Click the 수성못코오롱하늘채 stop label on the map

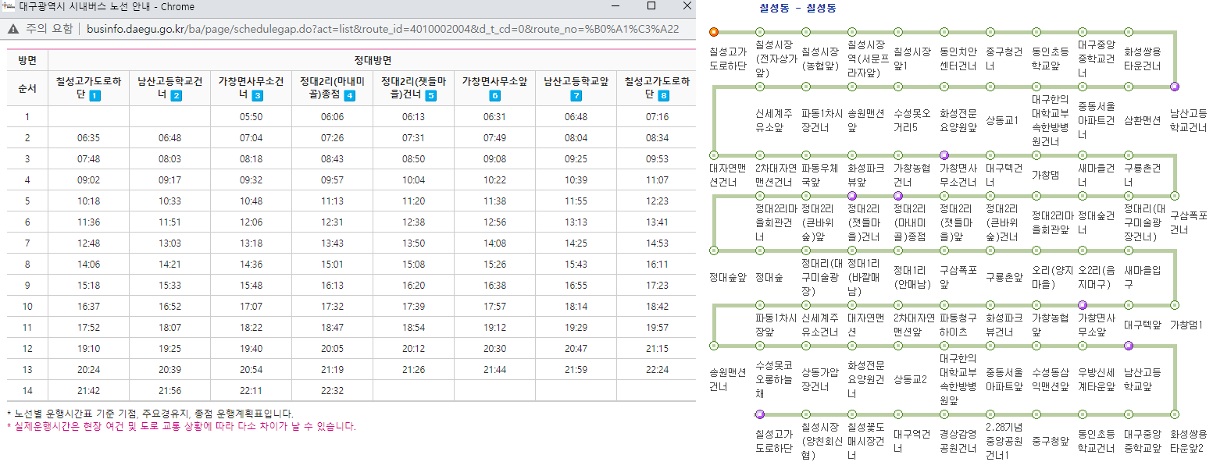pyautogui.click(x=775, y=378)
